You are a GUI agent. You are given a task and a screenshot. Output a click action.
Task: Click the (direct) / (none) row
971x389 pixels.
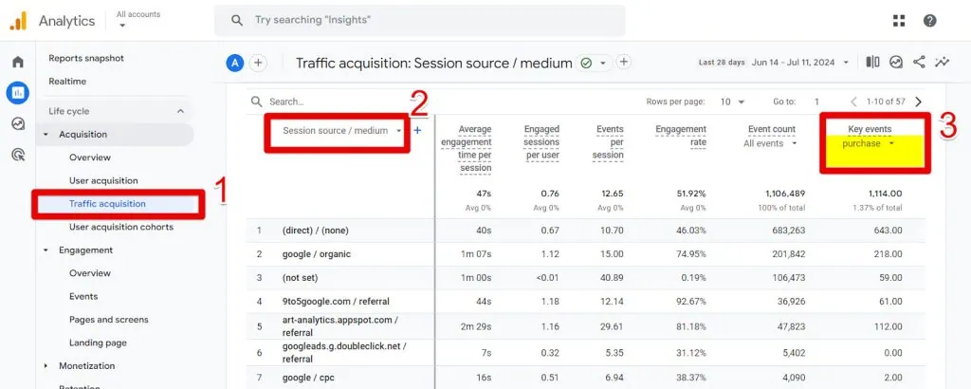coord(586,231)
